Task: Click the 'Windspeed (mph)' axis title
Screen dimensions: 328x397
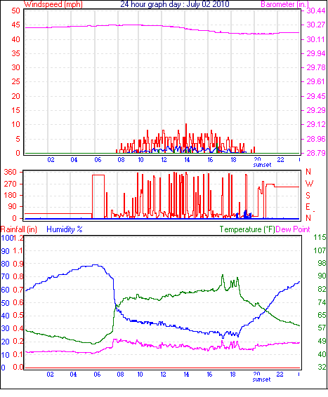Action: (53, 4)
